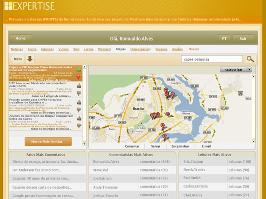Open the Notícias tab
Screen dimensions: 266x199
[x=17, y=49]
